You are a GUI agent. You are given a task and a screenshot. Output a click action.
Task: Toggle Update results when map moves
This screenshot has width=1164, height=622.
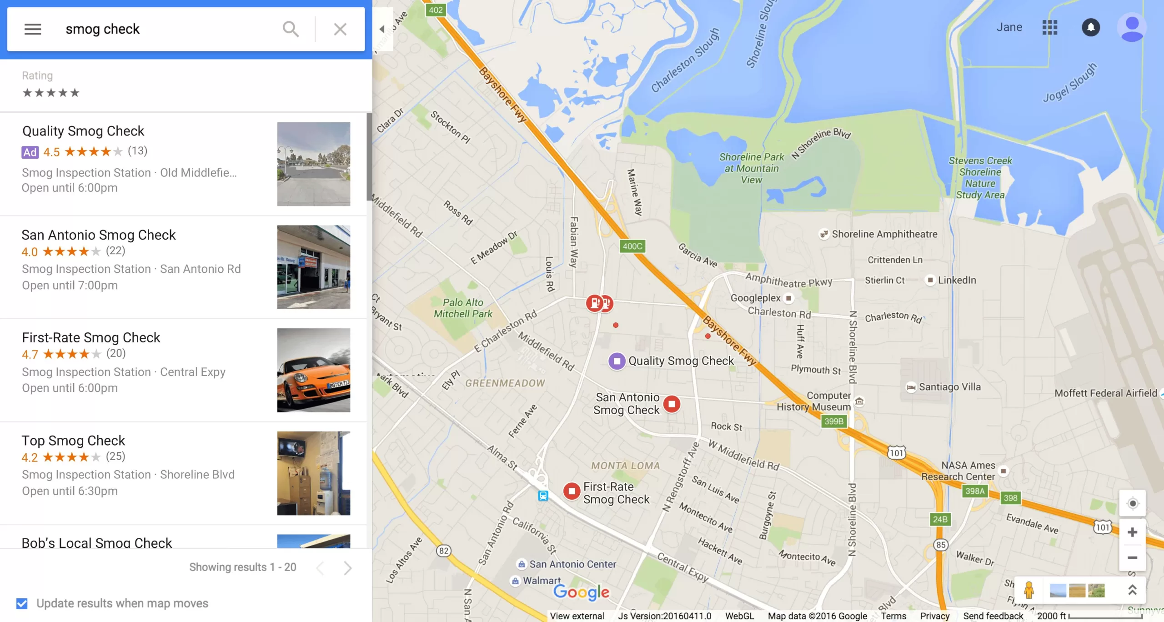tap(23, 603)
